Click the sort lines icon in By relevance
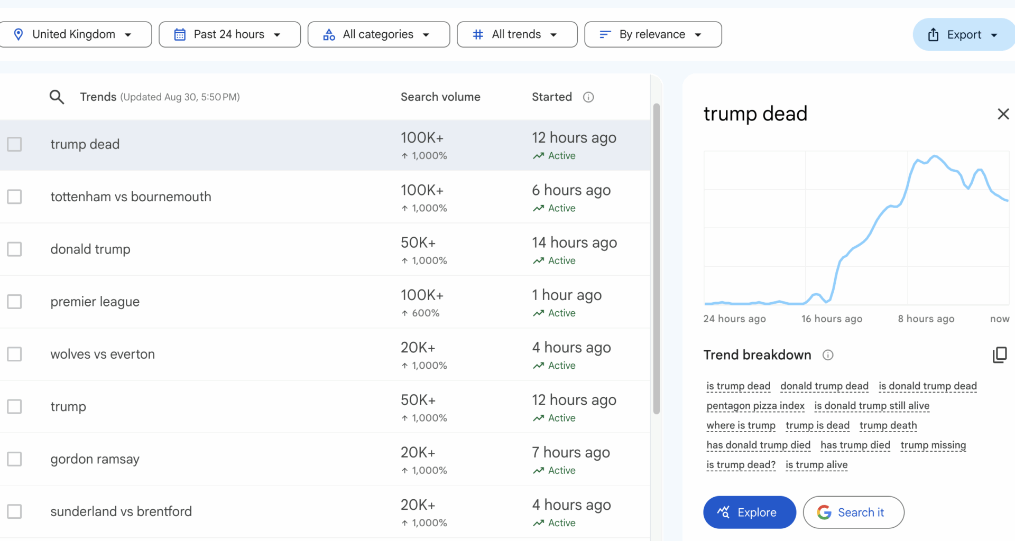The height and width of the screenshot is (541, 1015). [x=605, y=34]
